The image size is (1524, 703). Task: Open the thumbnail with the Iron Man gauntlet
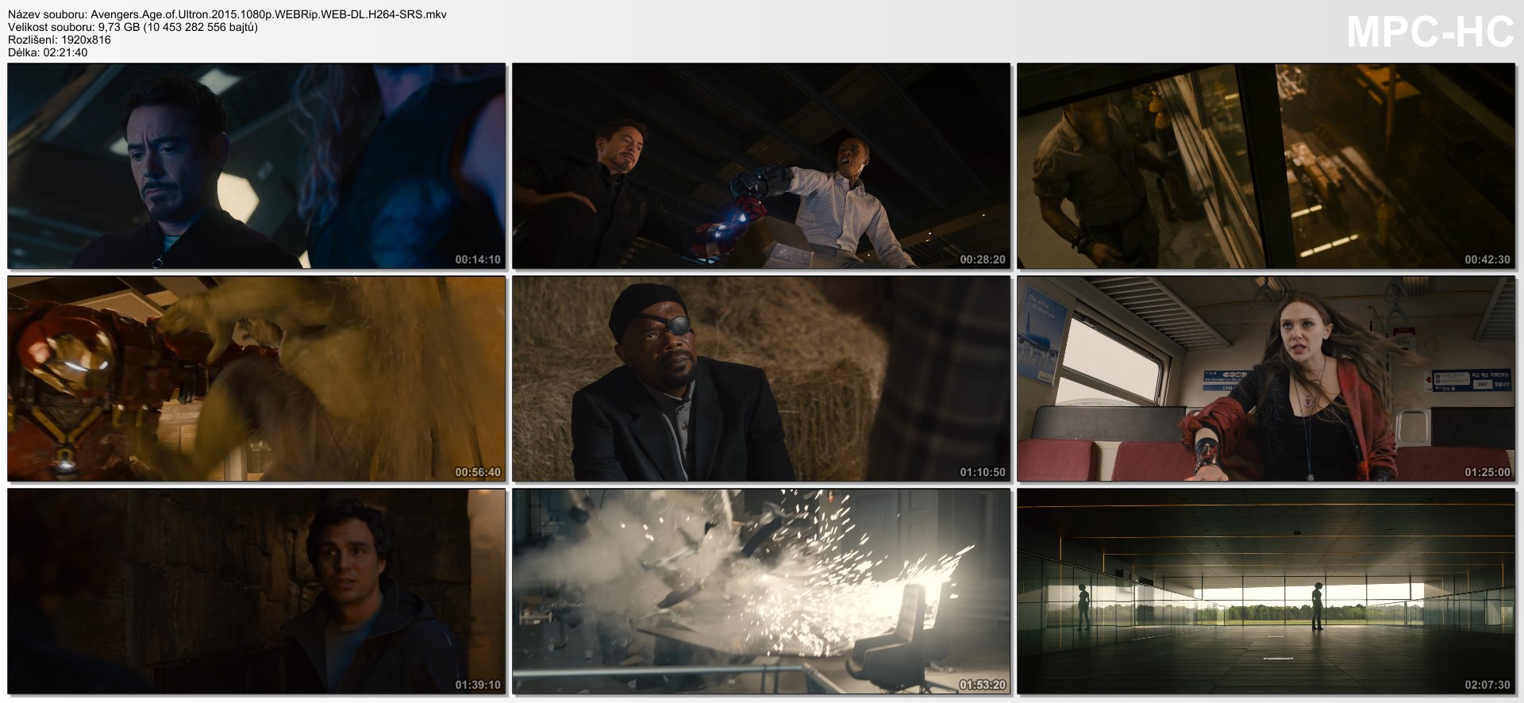pos(760,166)
